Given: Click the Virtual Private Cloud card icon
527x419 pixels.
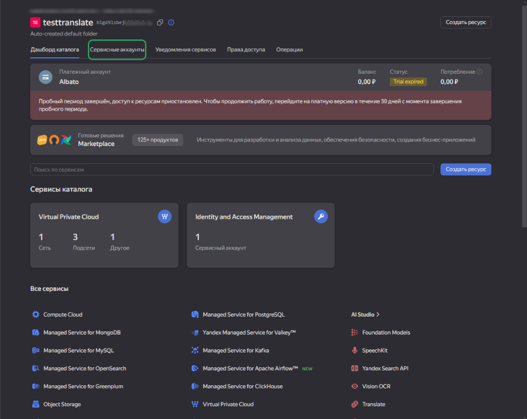Looking at the screenshot, I should click(x=165, y=217).
